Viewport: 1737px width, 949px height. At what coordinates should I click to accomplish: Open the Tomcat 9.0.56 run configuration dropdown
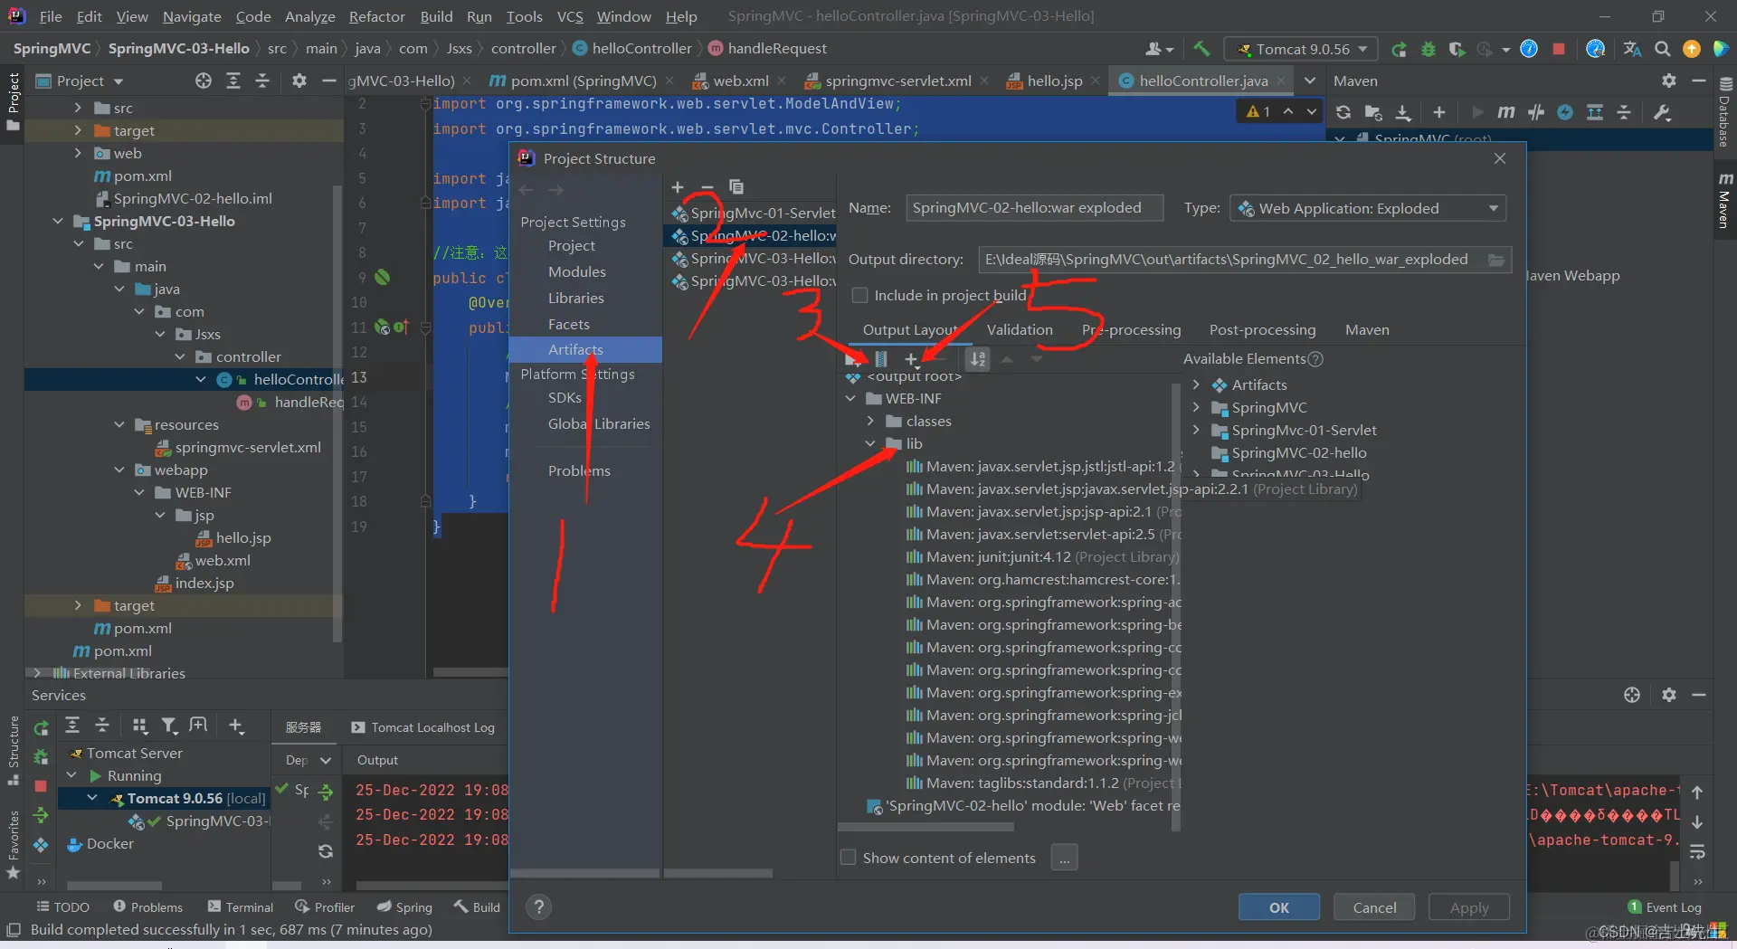point(1301,49)
